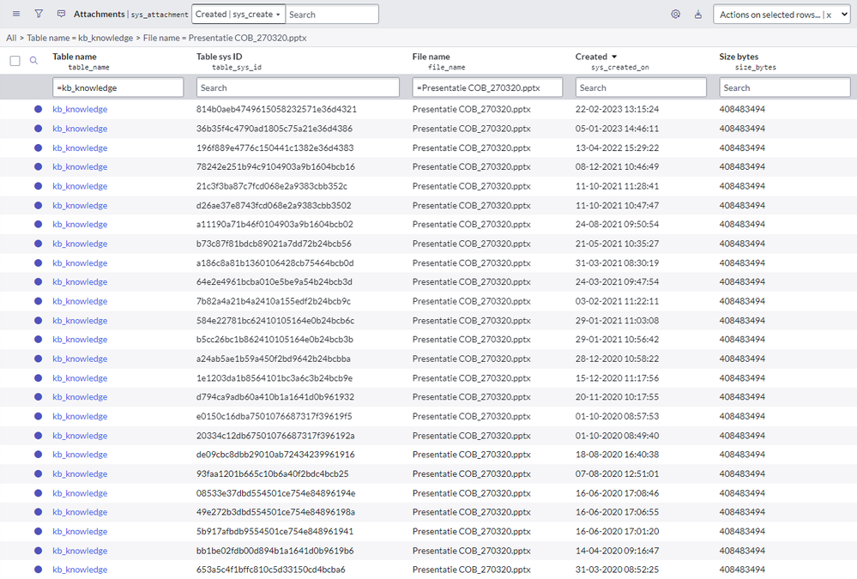The height and width of the screenshot is (579, 857).
Task: Click sys ID de09cbc8dbb29010ab72434239961916
Action: pos(275,455)
